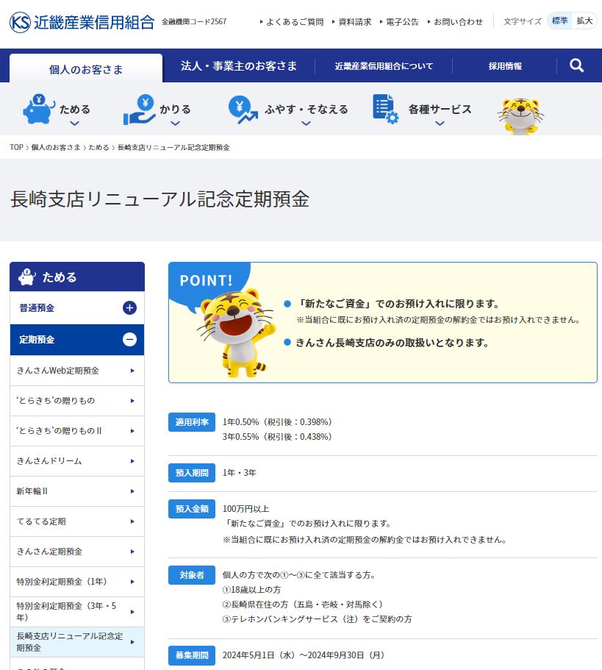Viewport: 602px width, 670px height.
Task: Click the KS logo in the header
Action: click(x=21, y=22)
